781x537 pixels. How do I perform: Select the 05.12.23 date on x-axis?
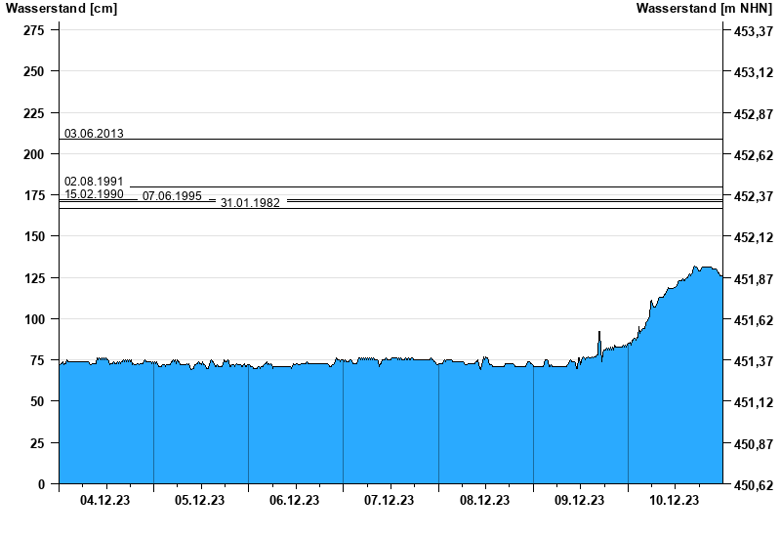[200, 500]
